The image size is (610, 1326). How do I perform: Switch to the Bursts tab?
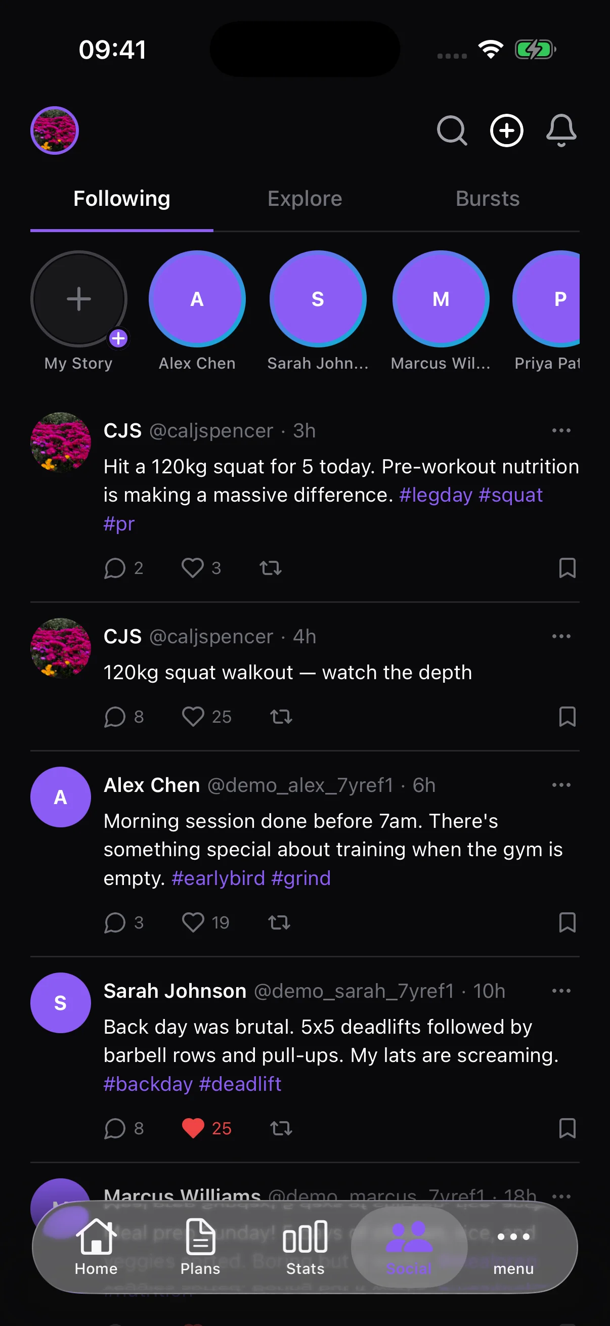(488, 199)
